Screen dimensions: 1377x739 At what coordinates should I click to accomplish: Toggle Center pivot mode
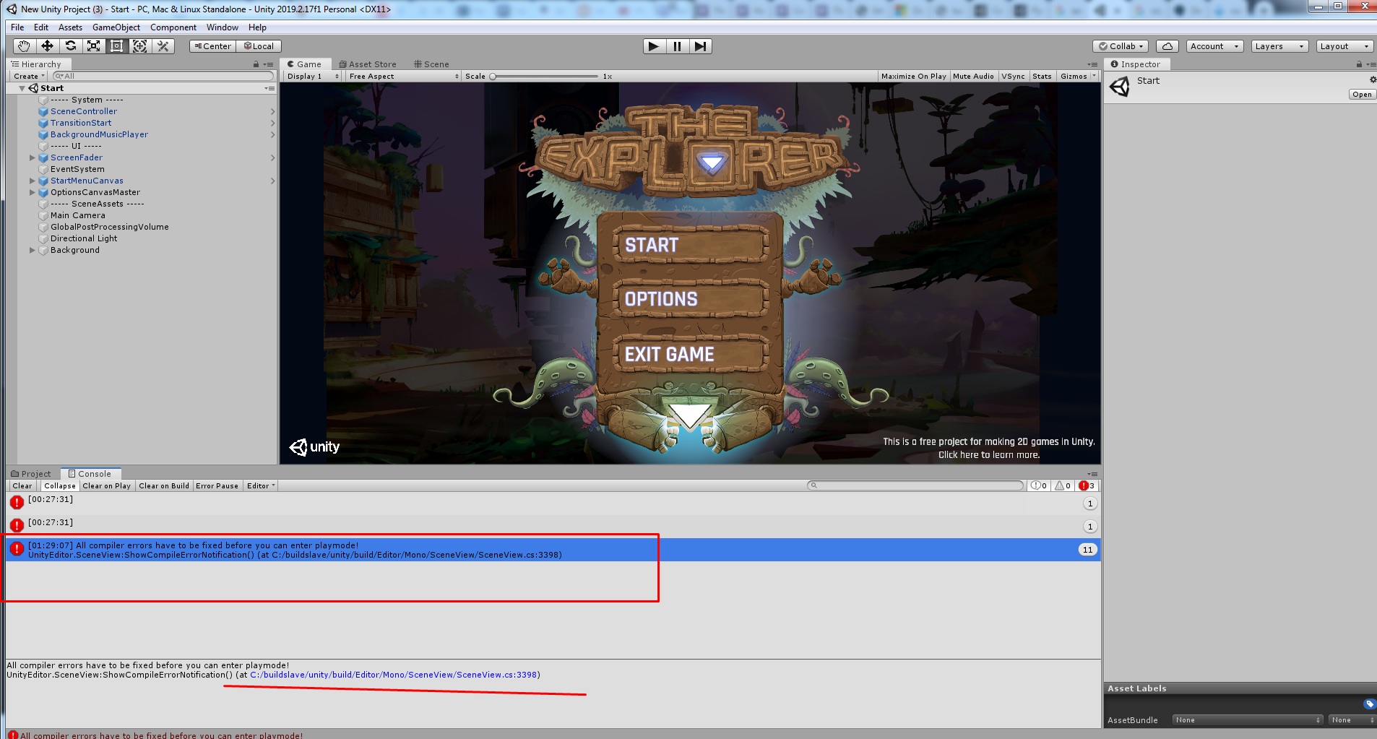[x=212, y=46]
